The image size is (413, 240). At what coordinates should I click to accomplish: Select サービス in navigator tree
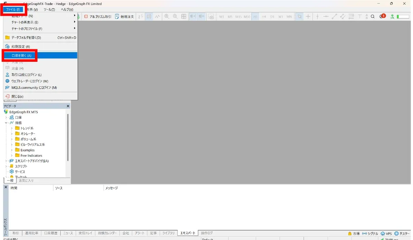pos(20,172)
